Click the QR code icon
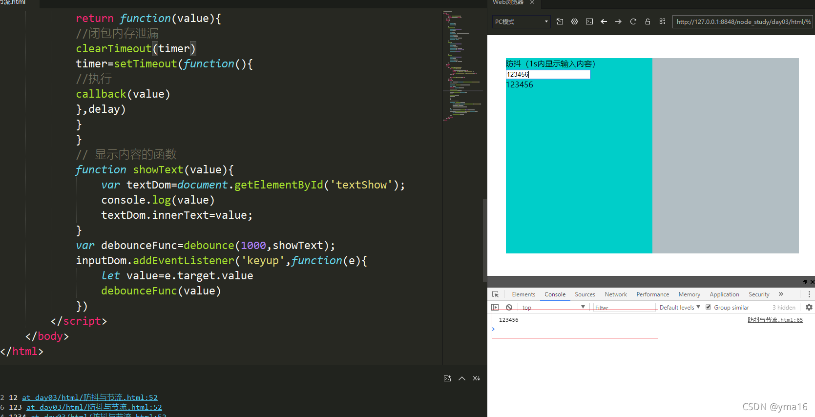This screenshot has width=815, height=417. [x=662, y=21]
